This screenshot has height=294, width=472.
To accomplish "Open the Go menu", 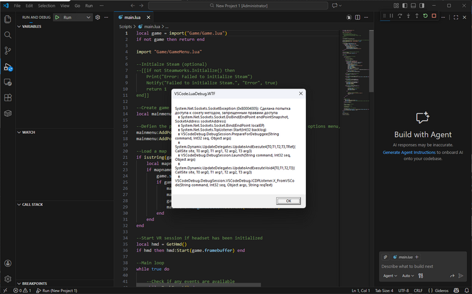I will (x=77, y=6).
